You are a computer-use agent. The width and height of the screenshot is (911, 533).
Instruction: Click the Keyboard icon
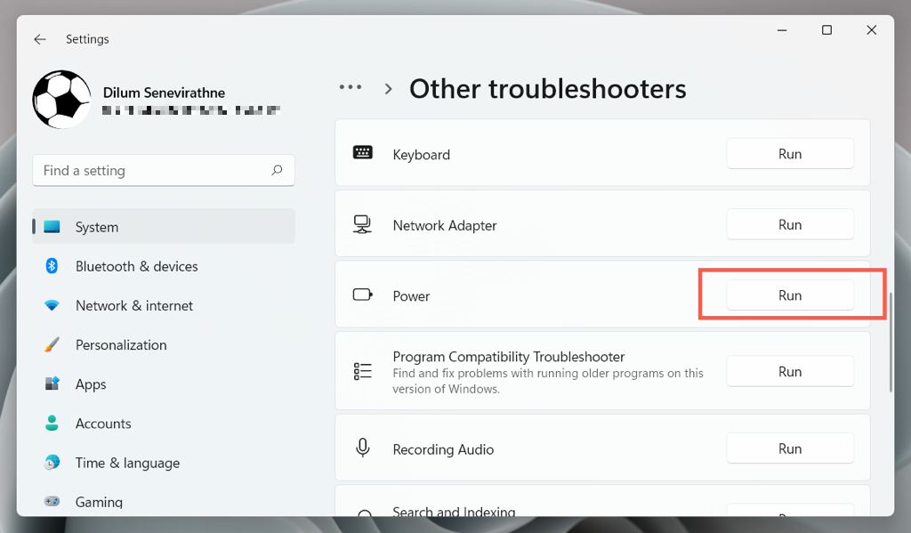[363, 152]
